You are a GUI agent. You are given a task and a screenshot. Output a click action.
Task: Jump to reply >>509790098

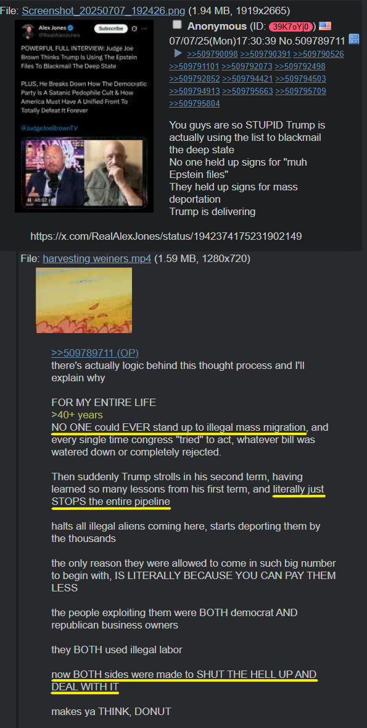pos(212,54)
